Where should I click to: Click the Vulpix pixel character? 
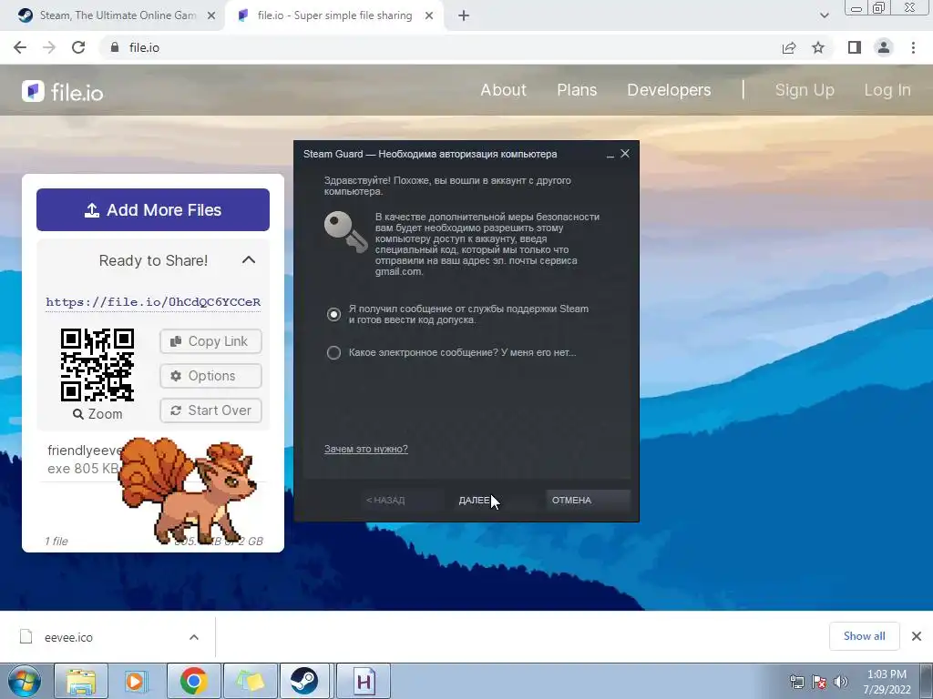point(188,491)
